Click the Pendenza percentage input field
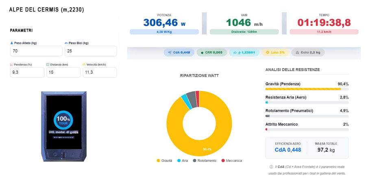Image resolution: width=366 pixels, height=178 pixels. point(27,72)
